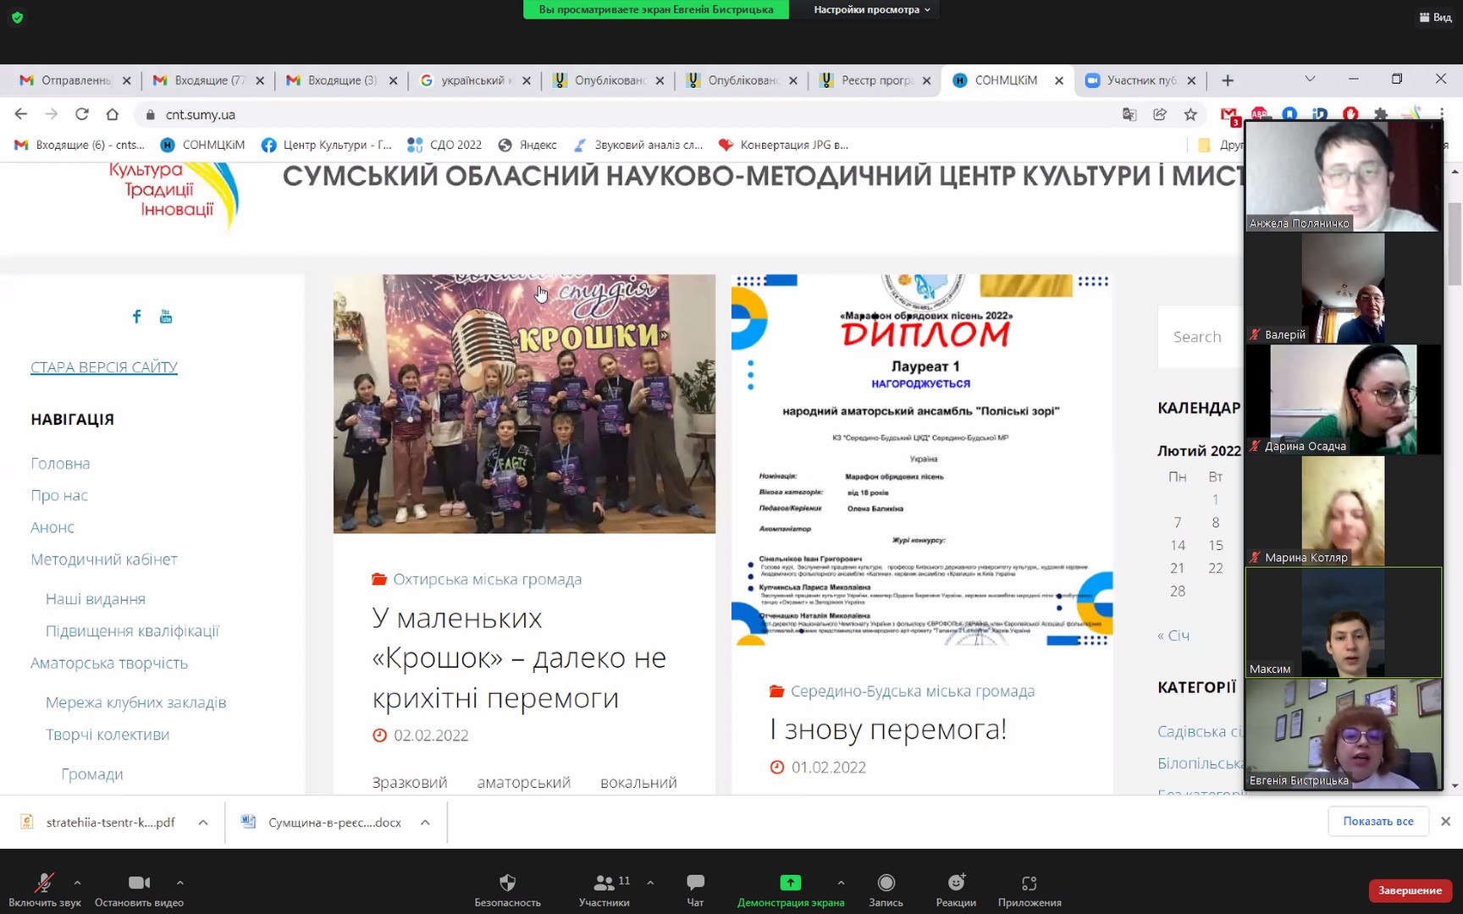Open the Zoom Chat panel
This screenshot has width=1463, height=914.
tap(695, 884)
